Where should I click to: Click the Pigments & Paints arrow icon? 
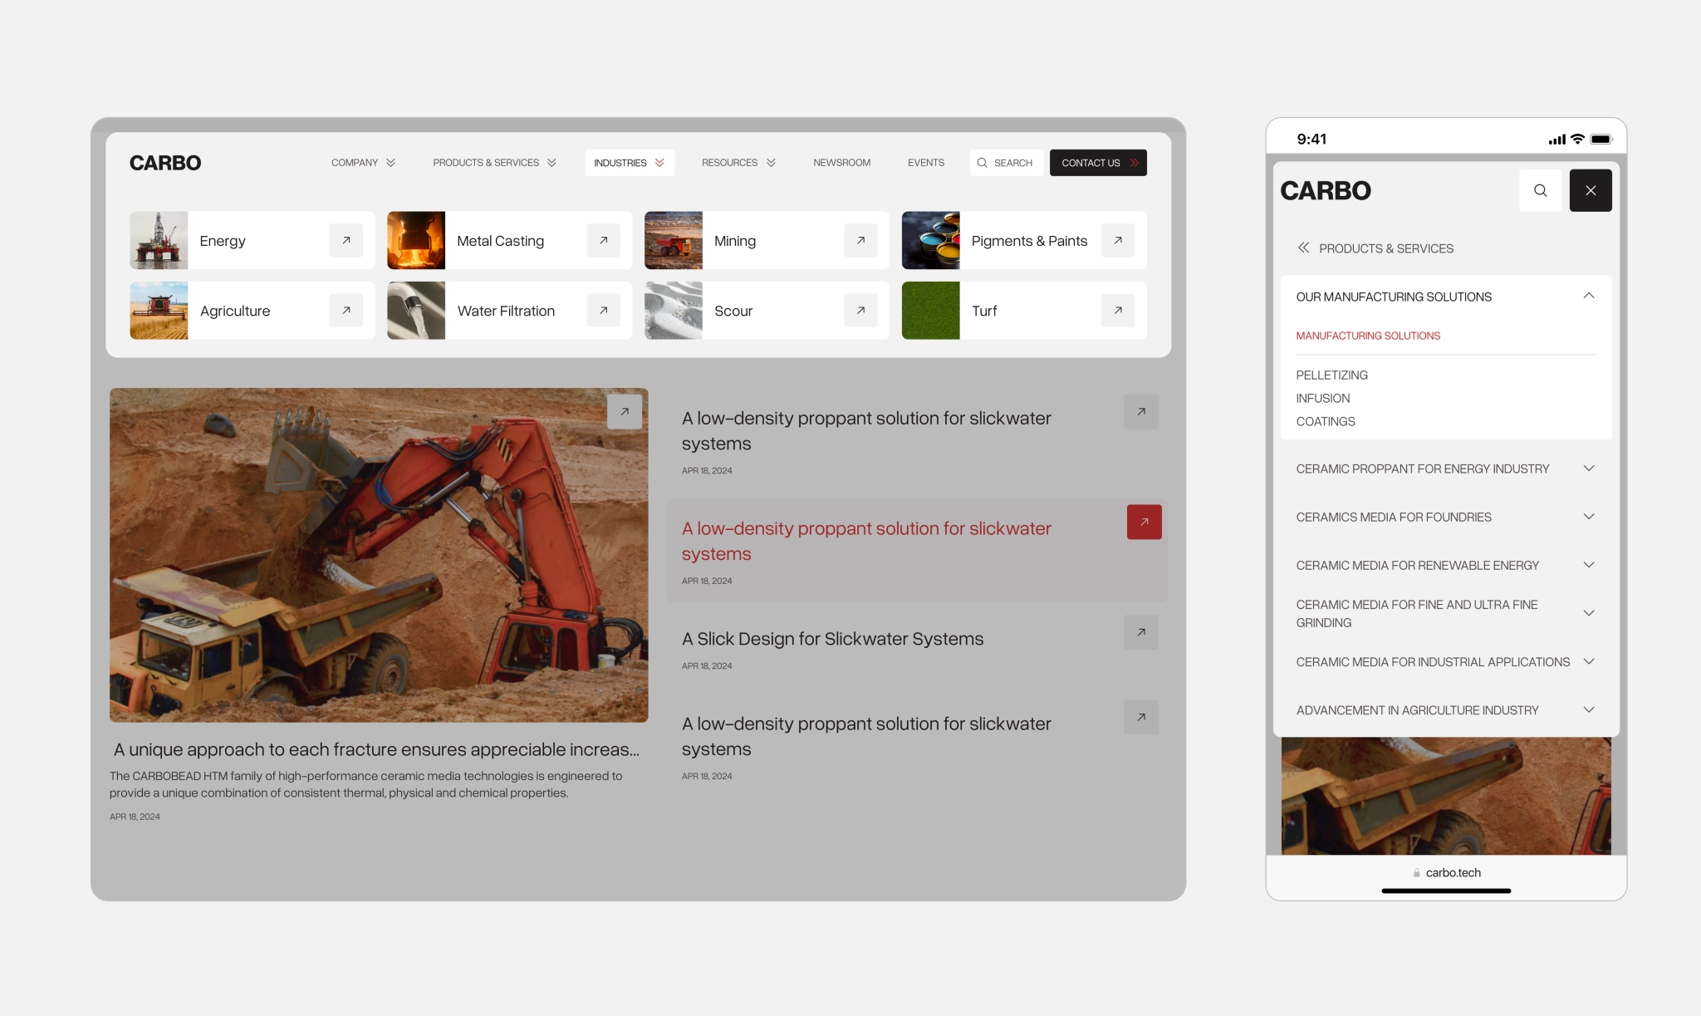[x=1119, y=240]
